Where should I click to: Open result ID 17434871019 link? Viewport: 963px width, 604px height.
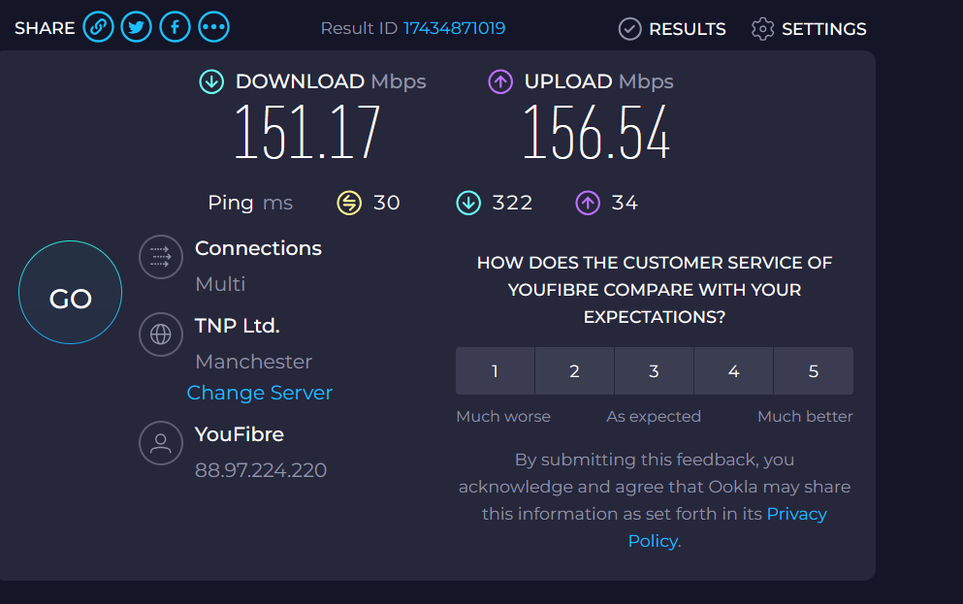(454, 28)
